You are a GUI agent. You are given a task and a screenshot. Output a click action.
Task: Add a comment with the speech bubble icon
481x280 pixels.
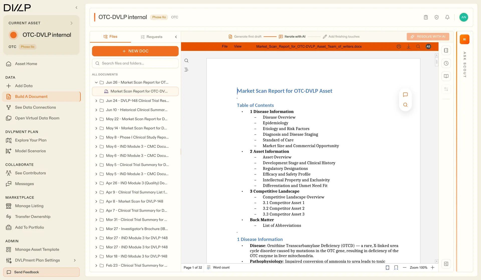[405, 95]
